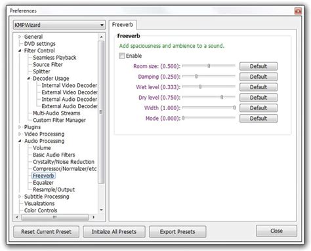Click the Width slider handle
The height and width of the screenshot is (251, 311).
pos(234,107)
